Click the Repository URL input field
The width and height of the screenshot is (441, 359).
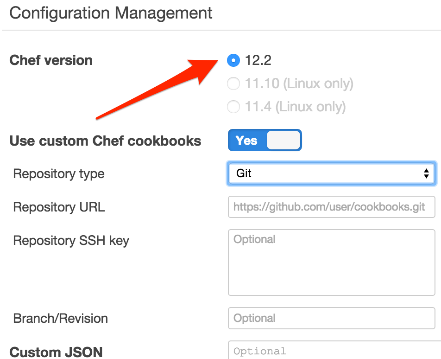pos(331,207)
